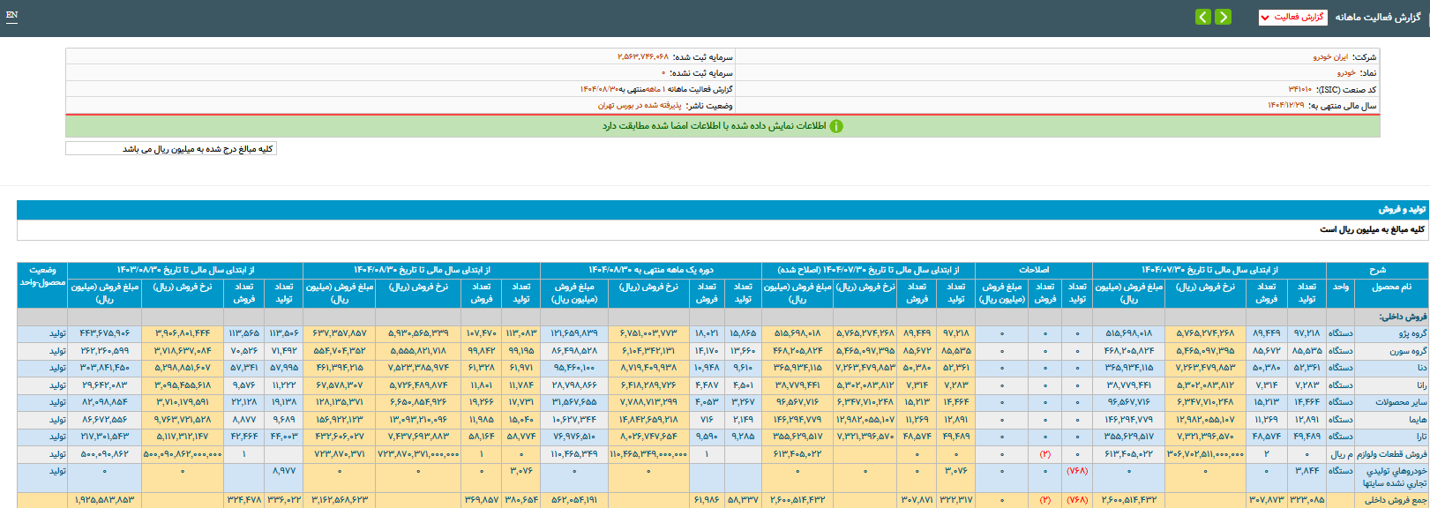The height and width of the screenshot is (508, 1430).
Task: Click the خودرو symbol value
Action: [1345, 73]
